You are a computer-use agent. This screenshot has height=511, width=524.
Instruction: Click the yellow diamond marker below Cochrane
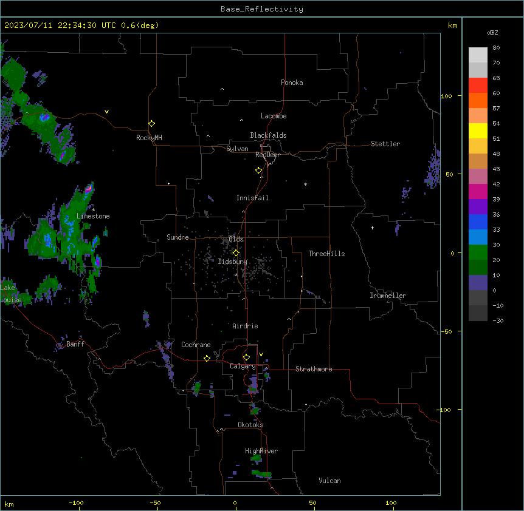(x=207, y=358)
